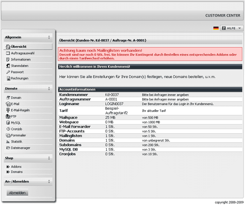Click the FTP icon in Dienste
The image size is (245, 205).
pos(8,116)
